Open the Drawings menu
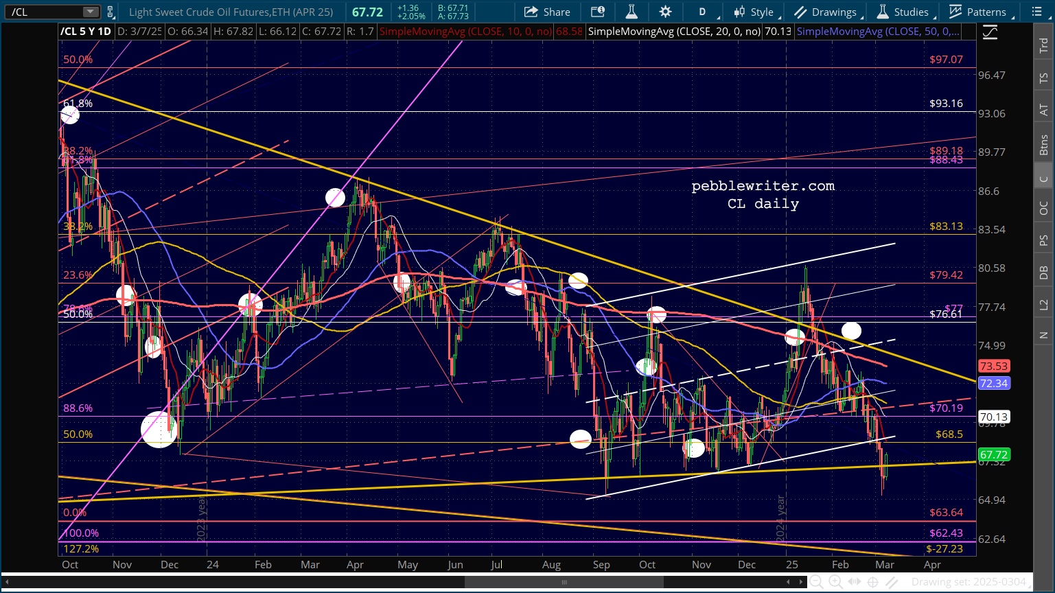 point(828,12)
